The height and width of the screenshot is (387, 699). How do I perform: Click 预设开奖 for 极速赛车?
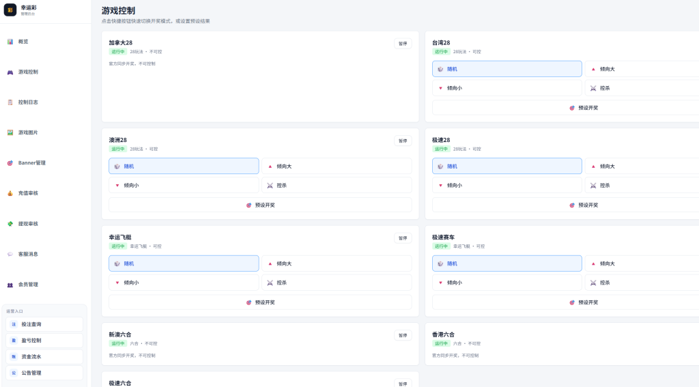click(x=566, y=302)
